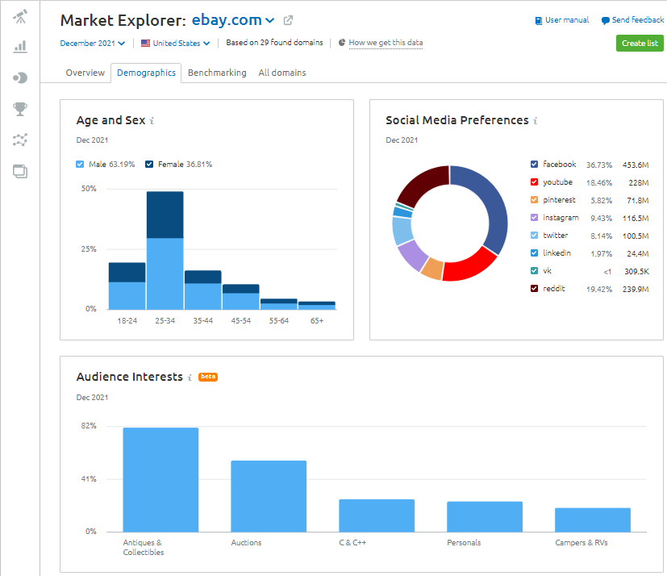This screenshot has width=667, height=576.
Task: Click the 25-34 age bar
Action: click(x=165, y=251)
